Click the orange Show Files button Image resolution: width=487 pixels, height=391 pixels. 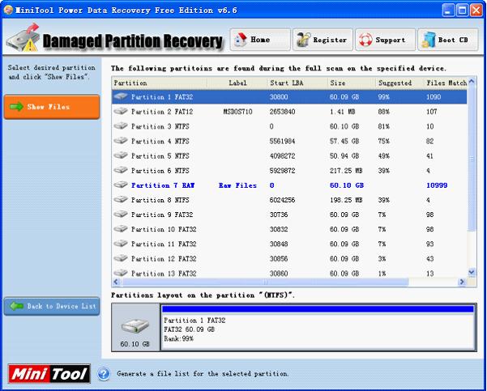52,107
